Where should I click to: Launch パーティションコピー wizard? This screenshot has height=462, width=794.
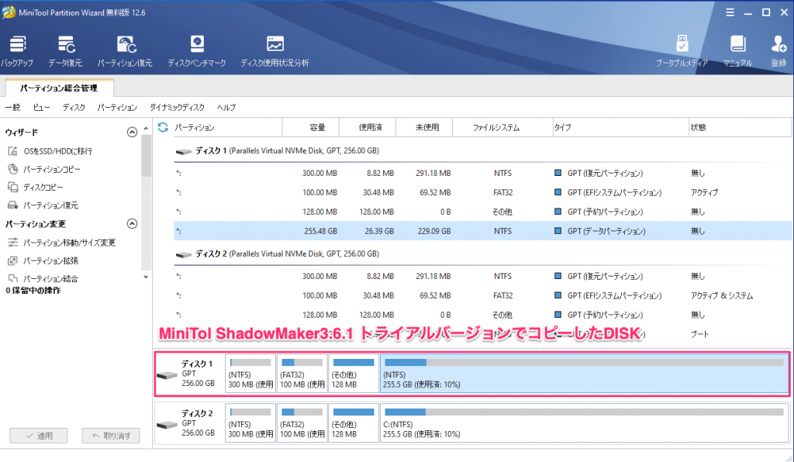coord(44,169)
